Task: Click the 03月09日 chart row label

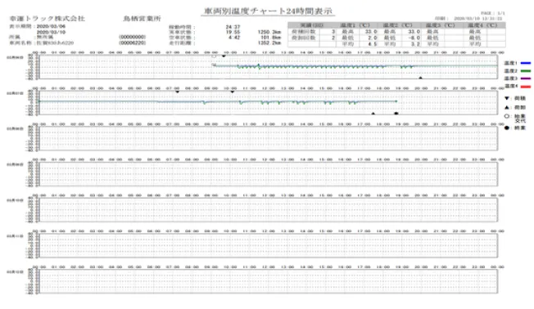Action: 15,164
